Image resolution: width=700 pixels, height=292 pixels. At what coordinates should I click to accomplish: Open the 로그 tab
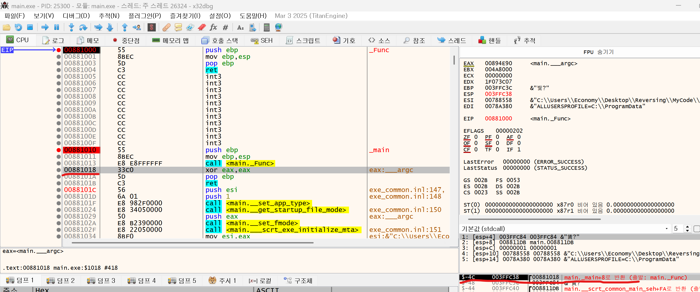(x=53, y=40)
